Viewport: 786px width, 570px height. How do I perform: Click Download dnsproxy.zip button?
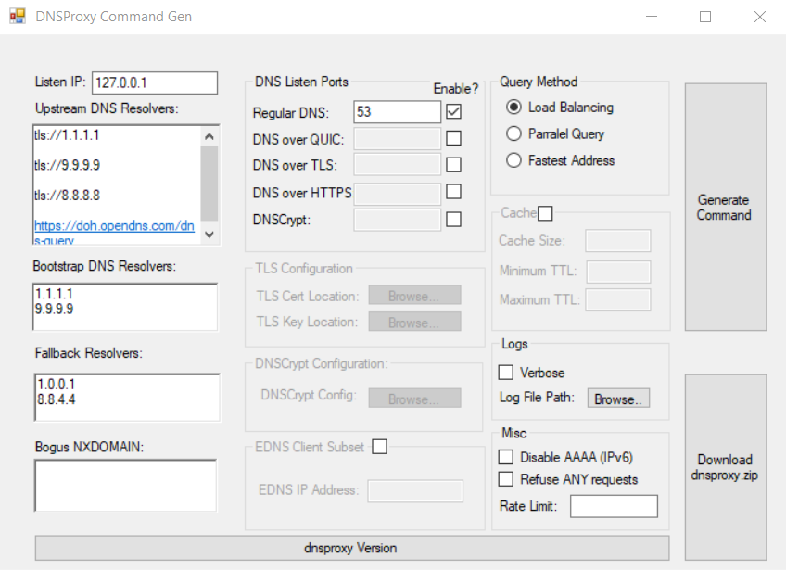coord(726,467)
